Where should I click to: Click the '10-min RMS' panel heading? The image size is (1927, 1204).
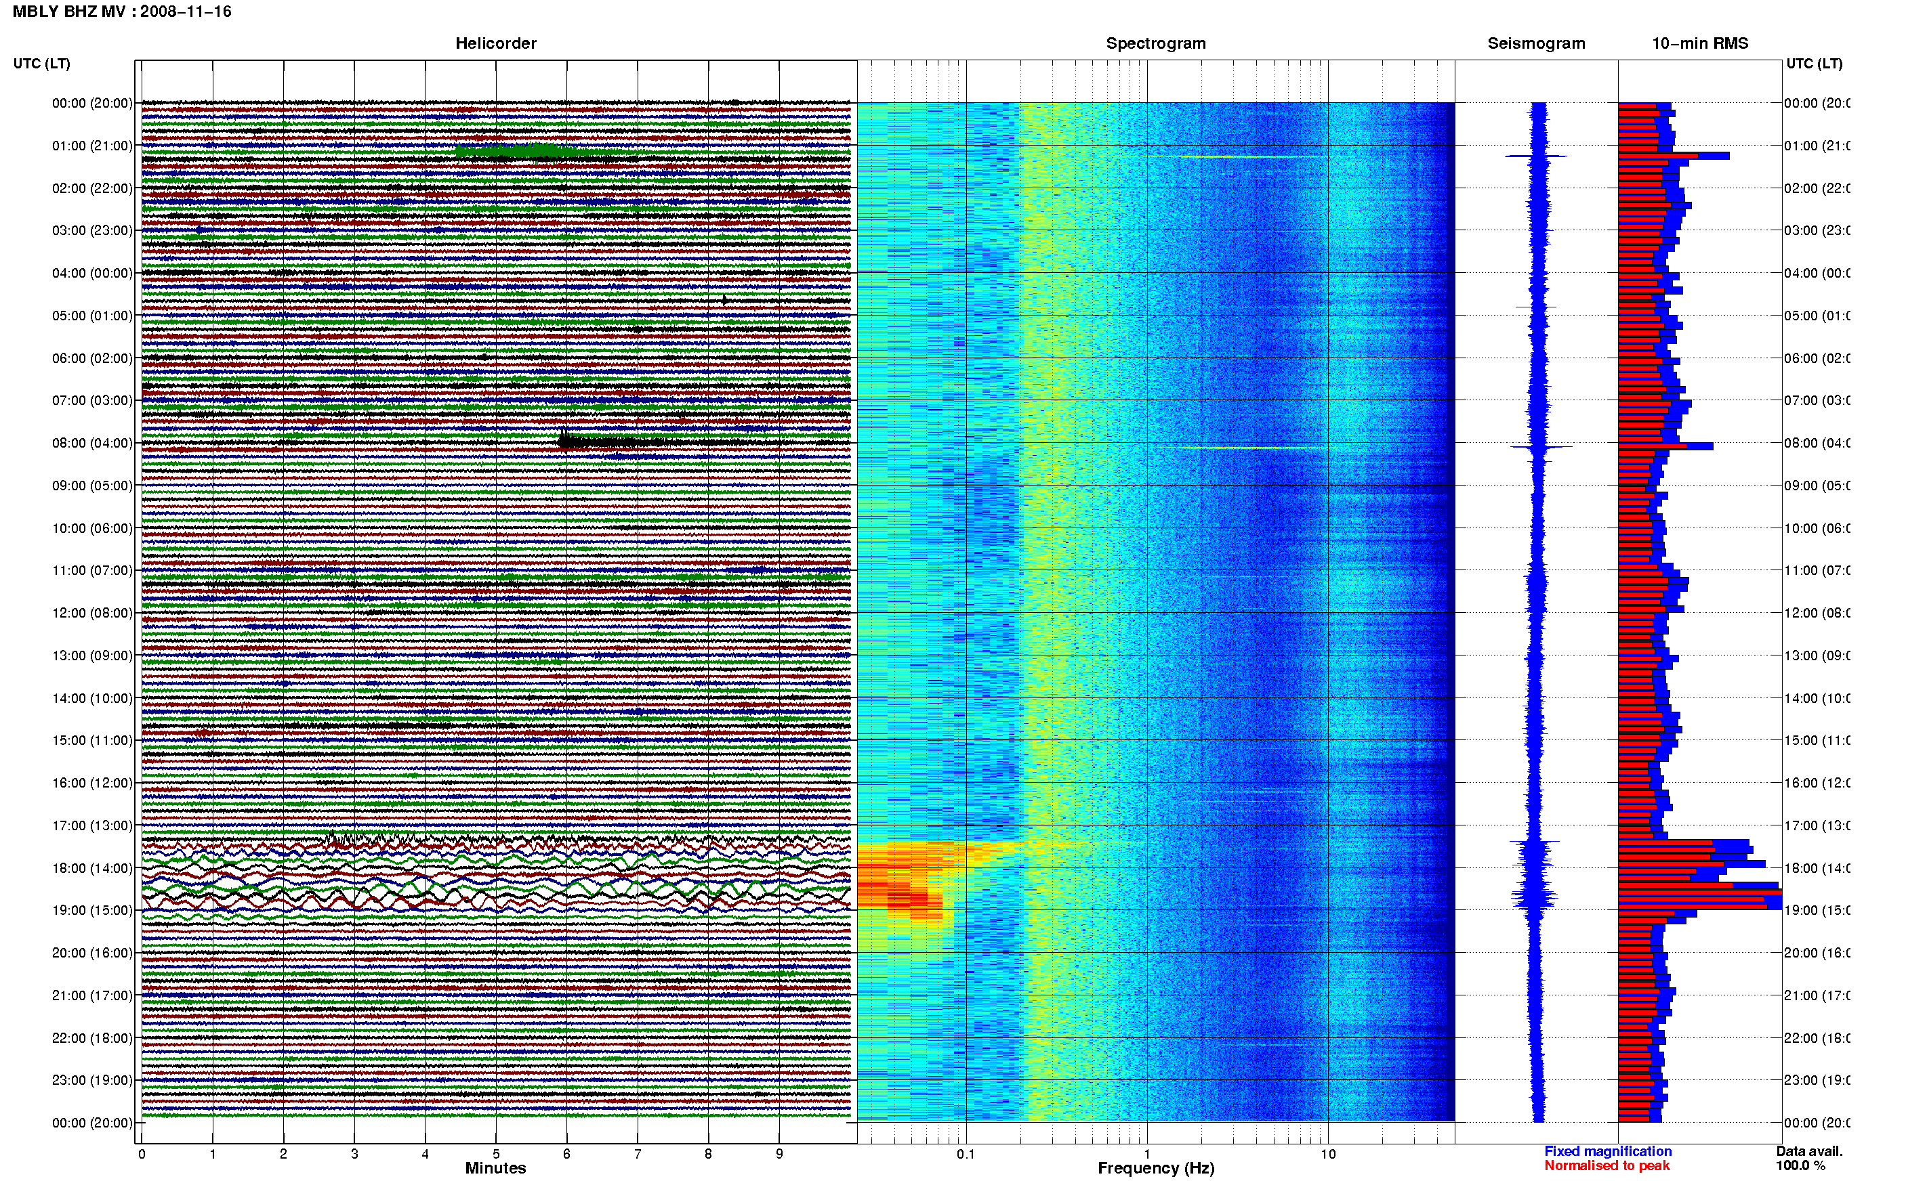(1699, 43)
